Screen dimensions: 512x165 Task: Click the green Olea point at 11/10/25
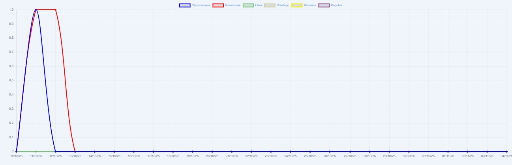coord(36,152)
